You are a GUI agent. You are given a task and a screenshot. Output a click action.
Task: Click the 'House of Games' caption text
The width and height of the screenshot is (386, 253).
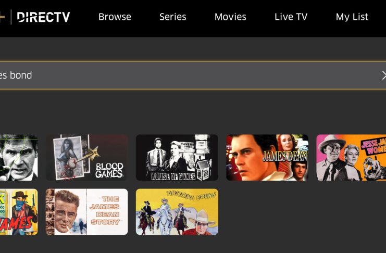point(173,176)
